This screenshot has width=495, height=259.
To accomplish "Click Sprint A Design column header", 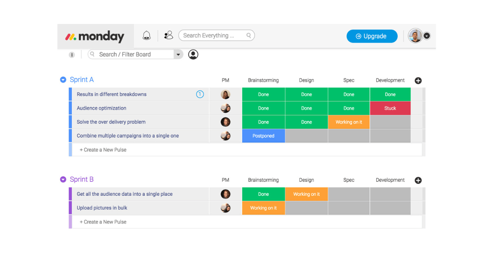I will click(306, 80).
